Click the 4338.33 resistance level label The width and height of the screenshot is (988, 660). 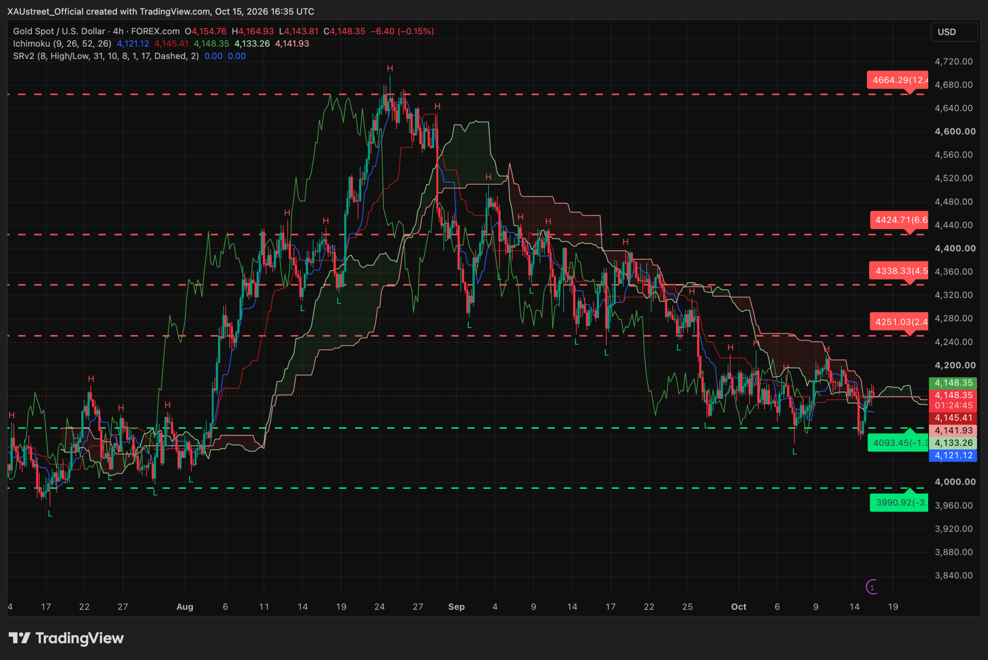tap(899, 271)
